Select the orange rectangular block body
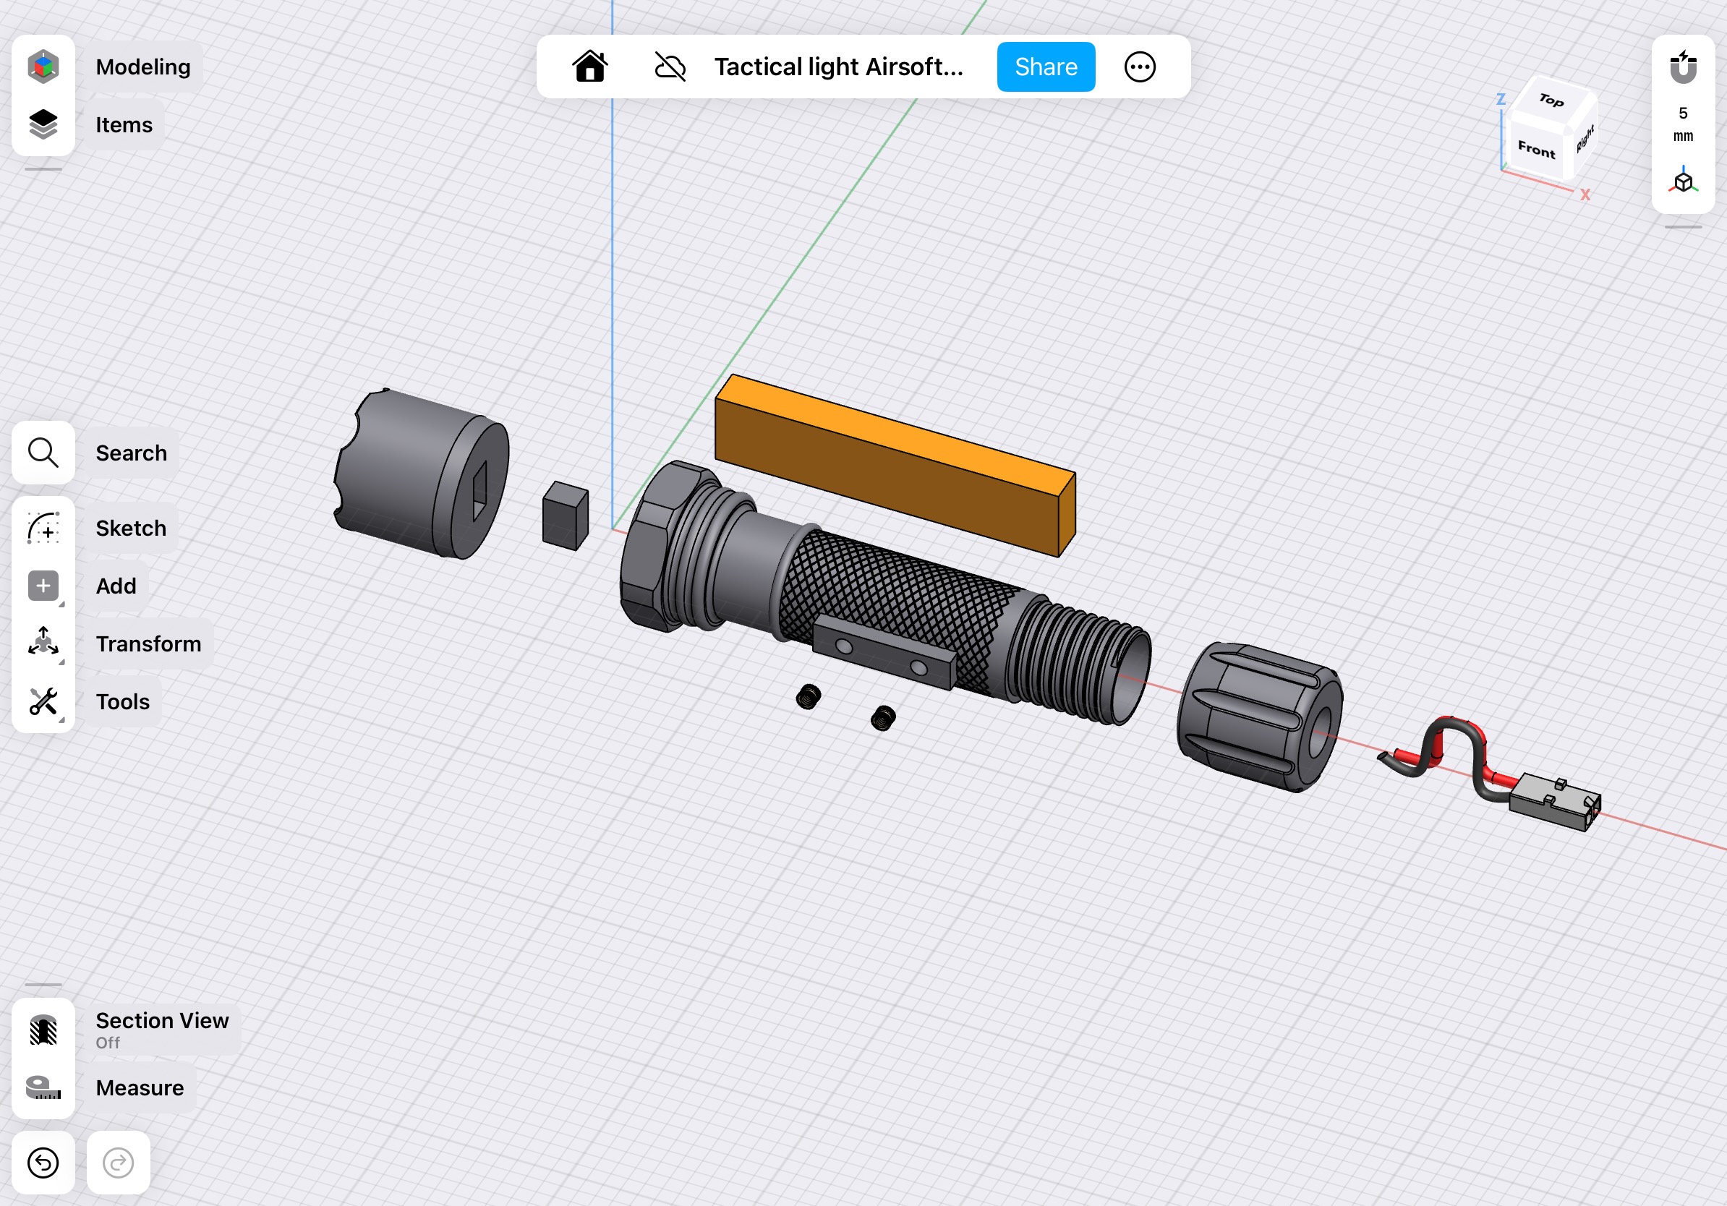The image size is (1727, 1206). 895,466
